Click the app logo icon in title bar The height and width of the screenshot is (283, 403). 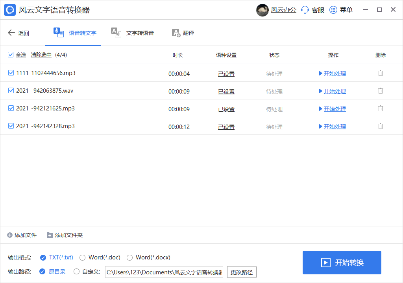(x=10, y=10)
